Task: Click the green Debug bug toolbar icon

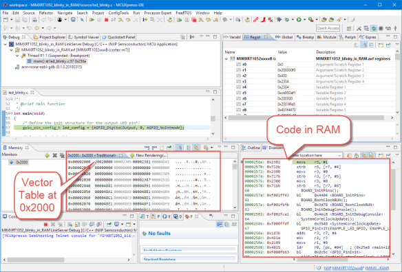Action: click(x=287, y=20)
